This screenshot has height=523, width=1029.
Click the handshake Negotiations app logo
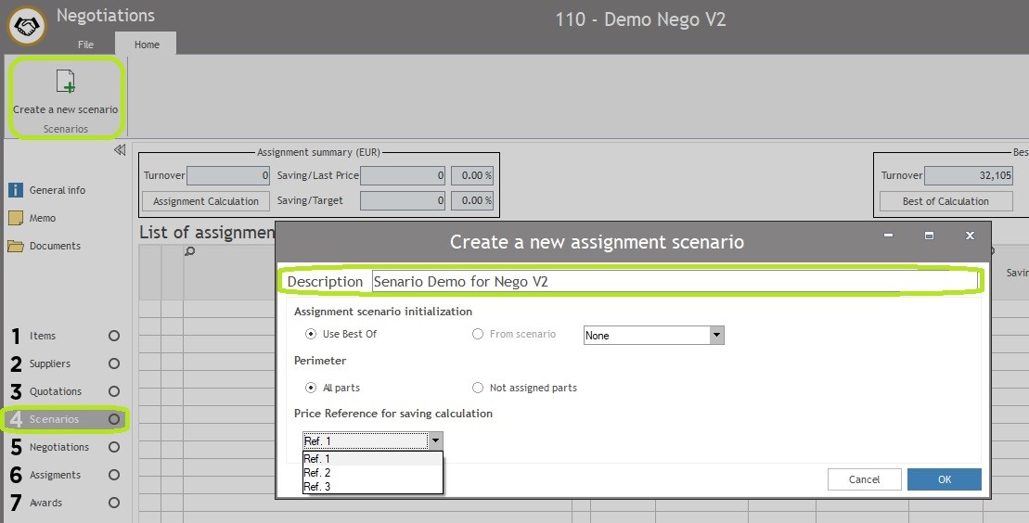click(27, 26)
